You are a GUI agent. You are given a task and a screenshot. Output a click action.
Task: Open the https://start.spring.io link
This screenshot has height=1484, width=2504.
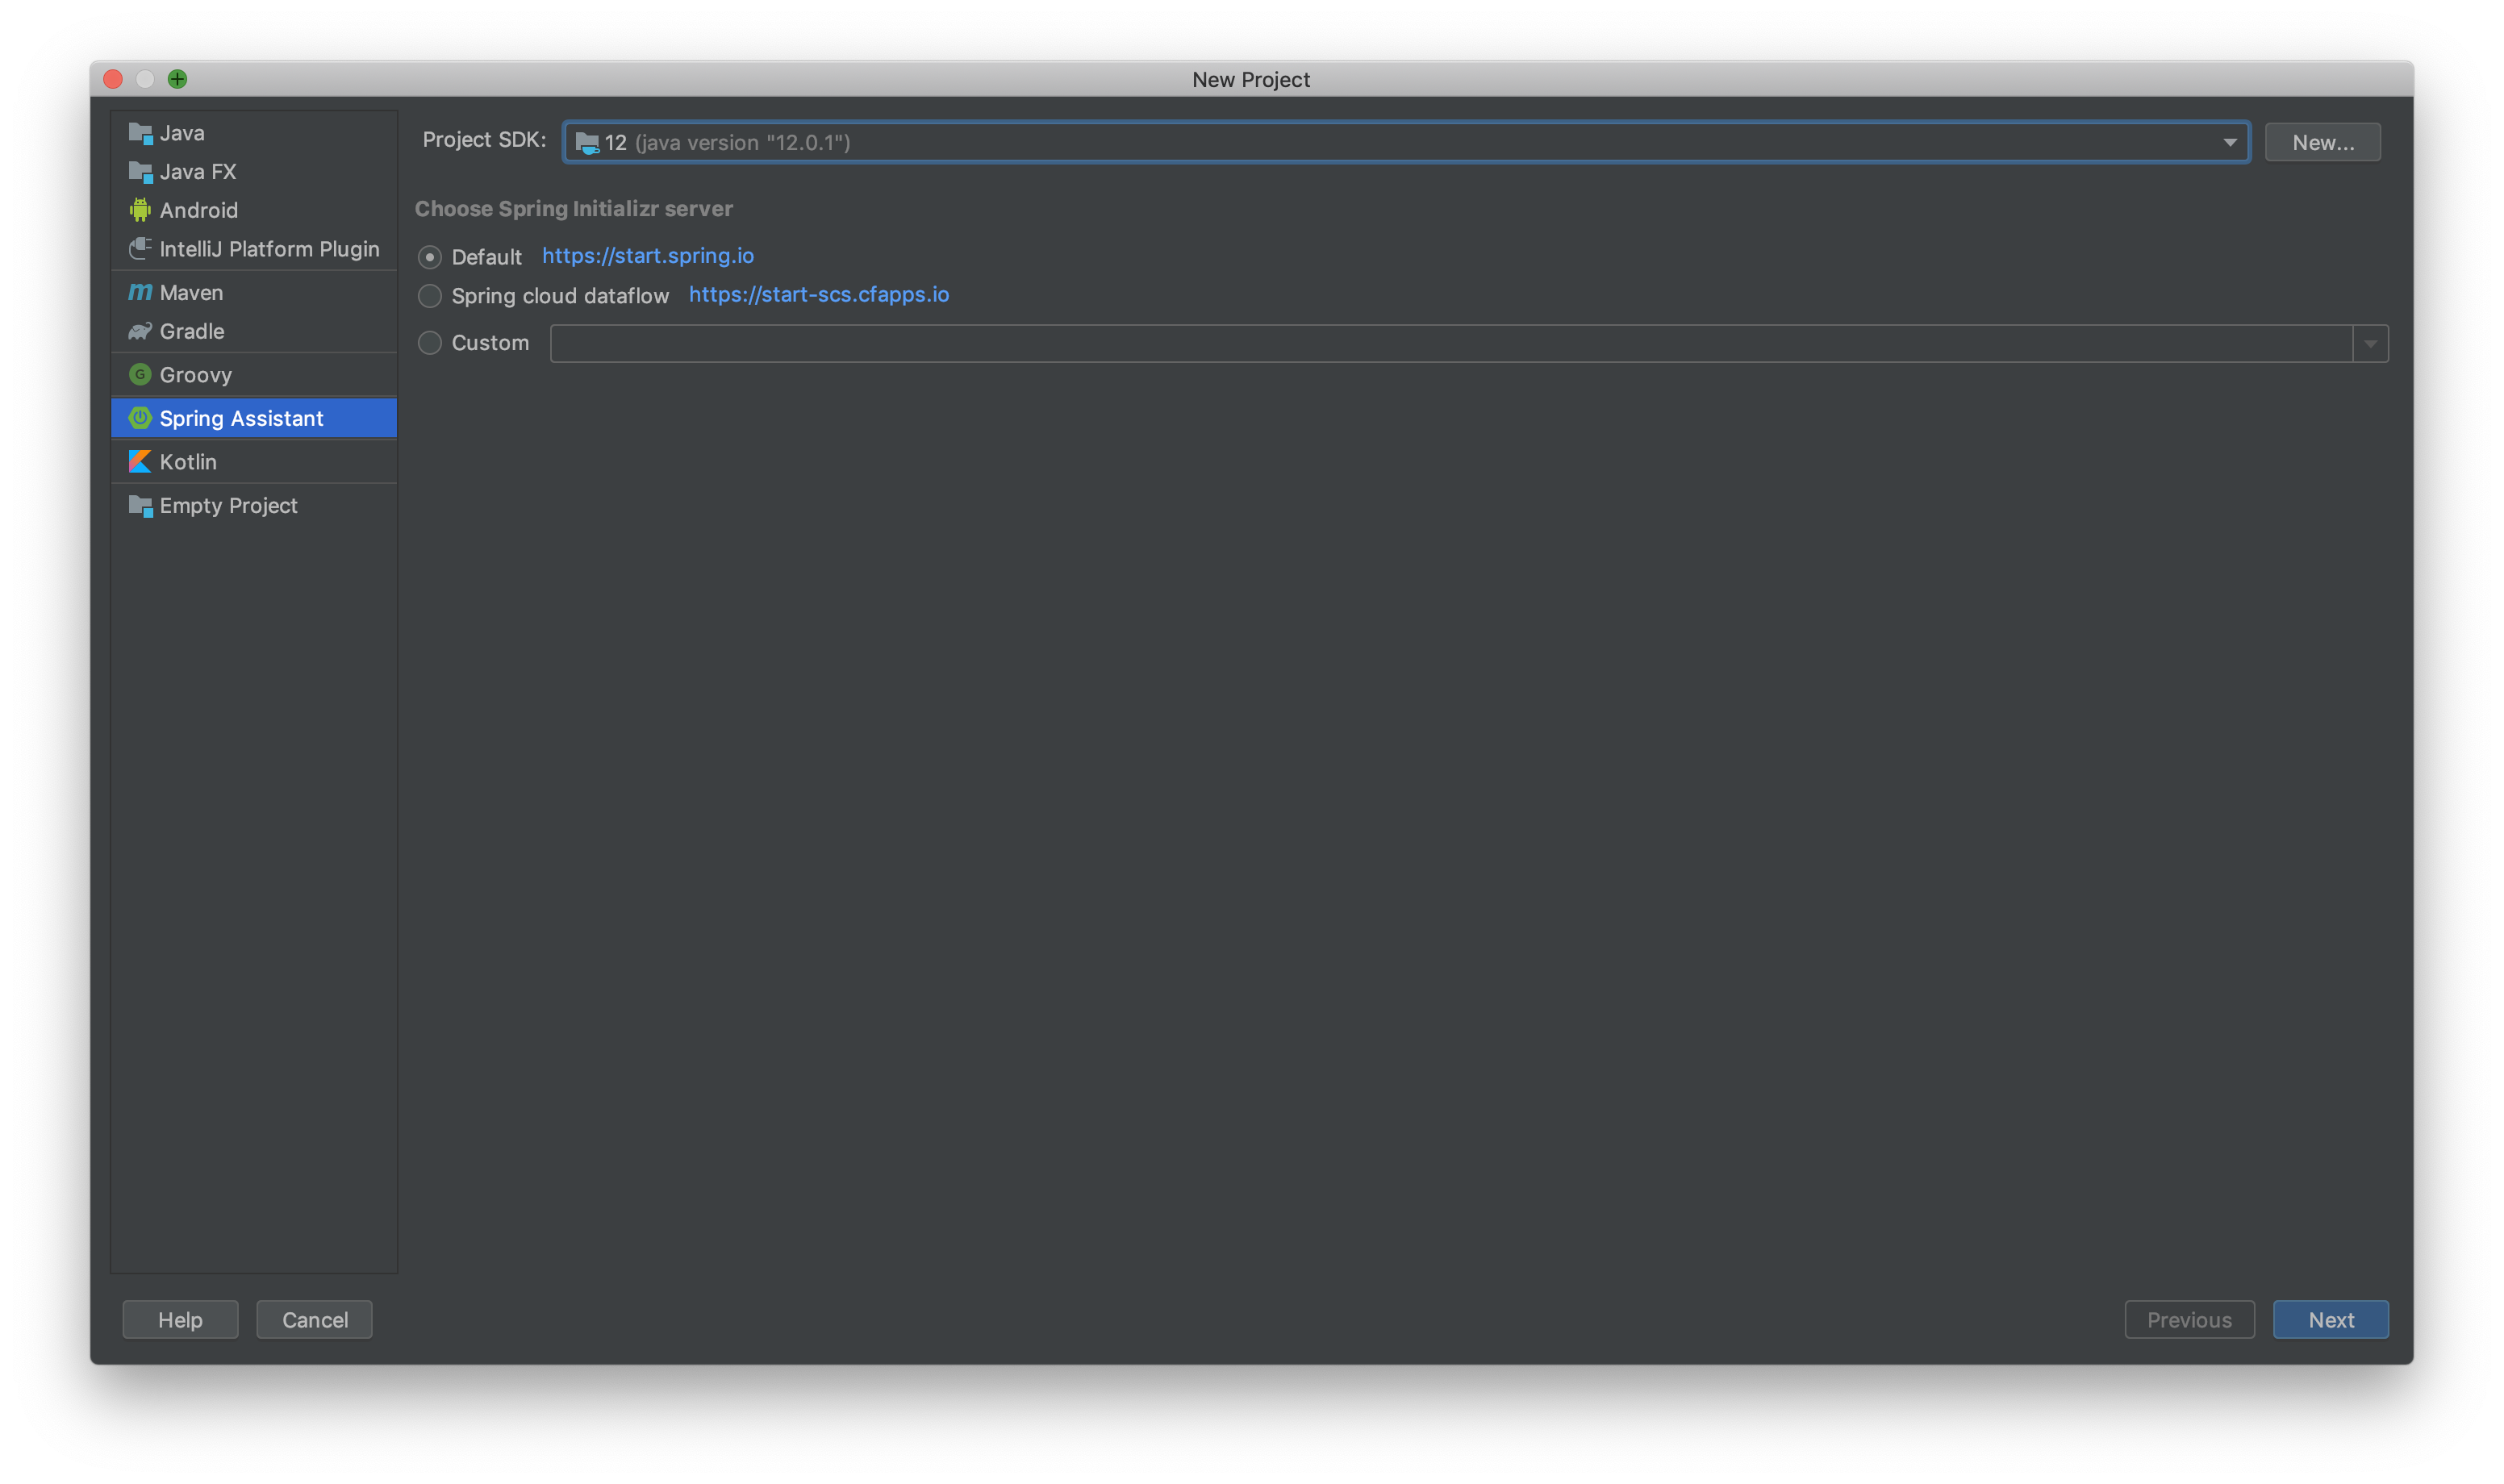[x=647, y=254]
